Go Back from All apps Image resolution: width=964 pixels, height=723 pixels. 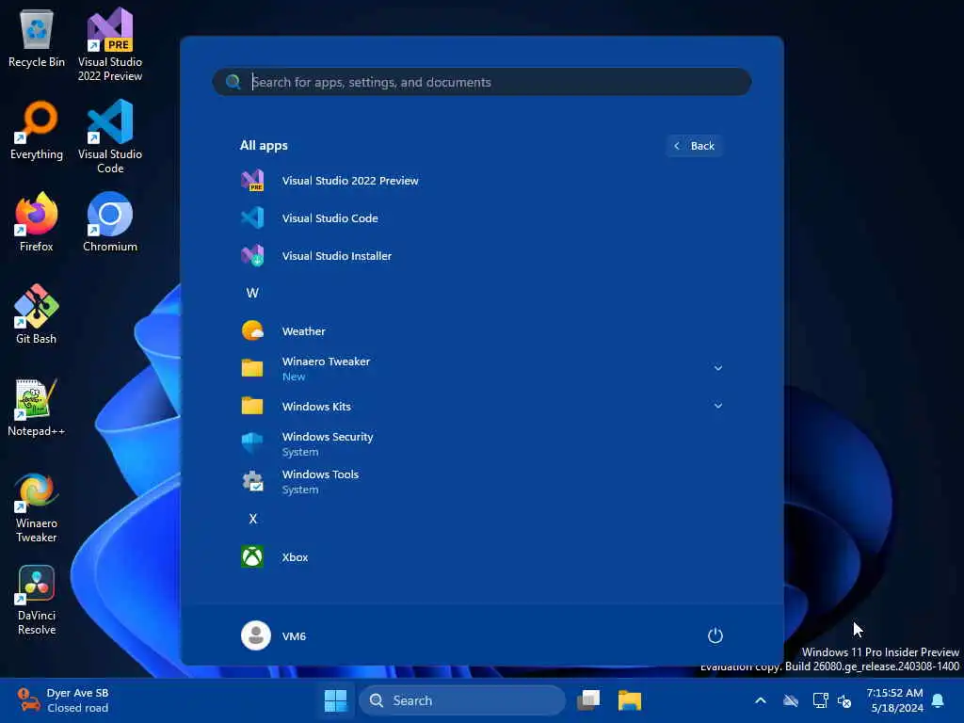pos(694,146)
